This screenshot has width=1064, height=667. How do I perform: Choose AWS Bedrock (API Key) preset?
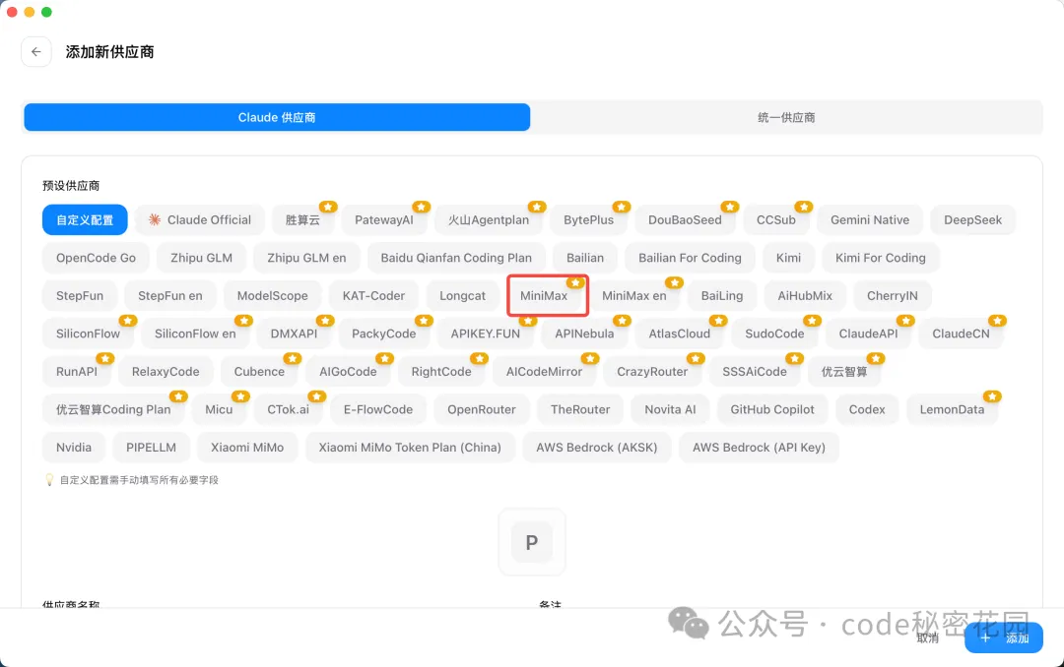(x=759, y=448)
